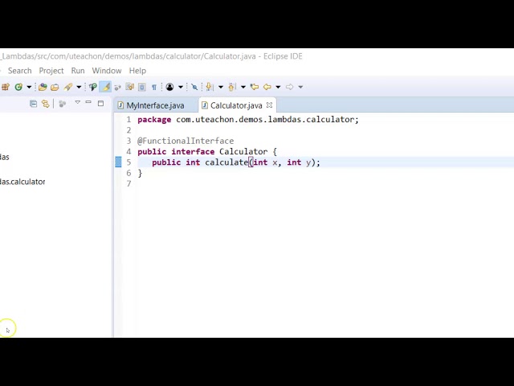Image resolution: width=514 pixels, height=386 pixels.
Task: Toggle Link with Editor icon
Action: [x=46, y=104]
